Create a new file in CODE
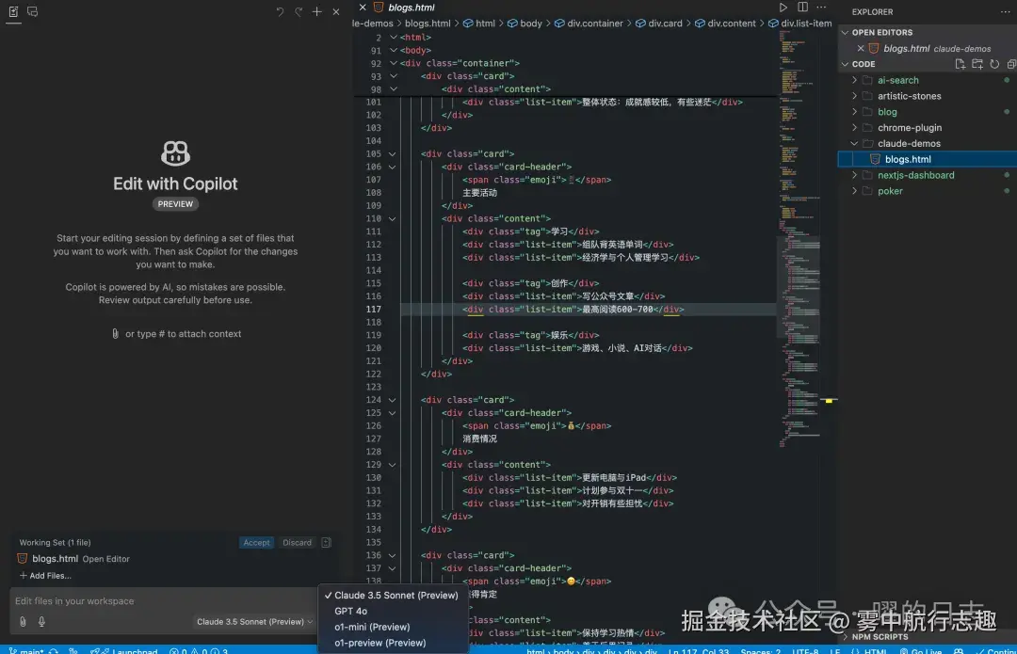This screenshot has width=1017, height=654. [960, 64]
